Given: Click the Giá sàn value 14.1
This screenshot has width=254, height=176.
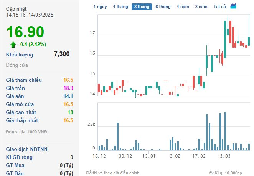Looking at the screenshot, I should click(x=68, y=96).
